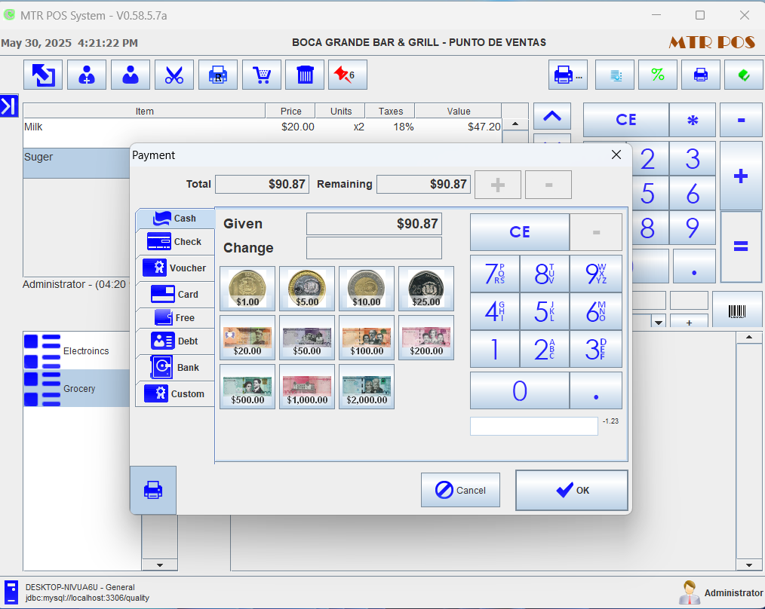The height and width of the screenshot is (609, 765).
Task: Click the trash delete-ticket toolbar icon
Action: (x=305, y=75)
